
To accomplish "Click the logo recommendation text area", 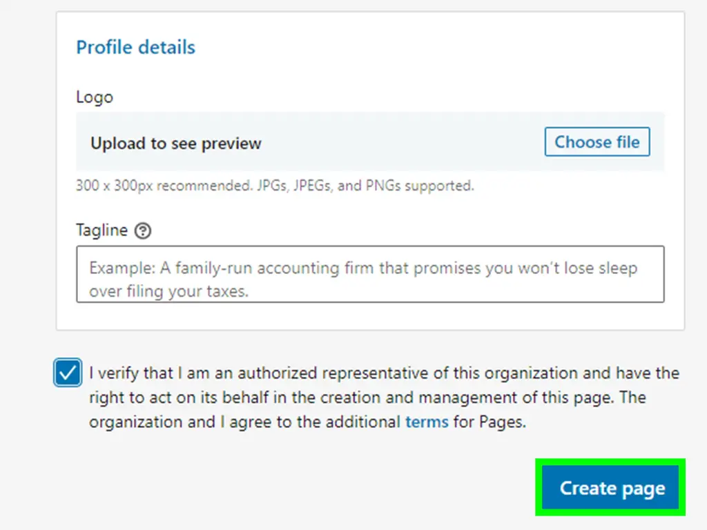I will (274, 186).
